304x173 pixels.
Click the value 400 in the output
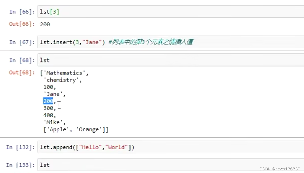pos(48,115)
